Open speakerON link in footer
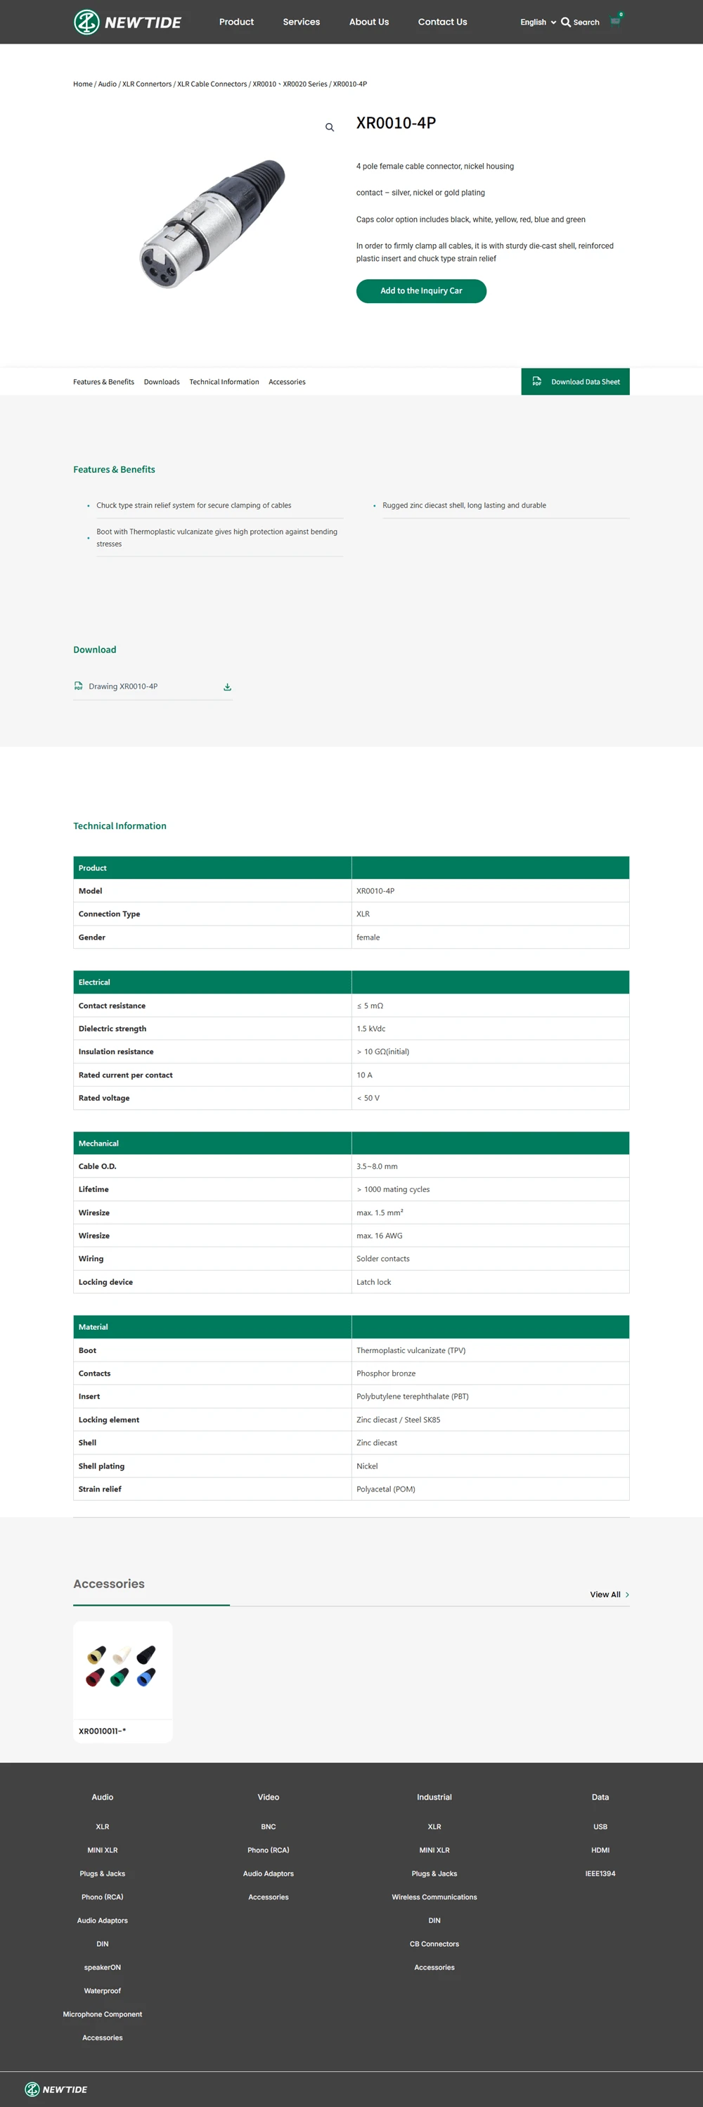Viewport: 703px width, 2107px height. click(x=102, y=1967)
